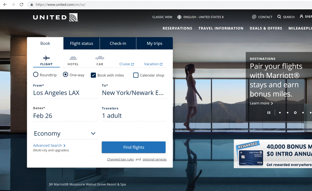Pause the destinations carousel

pyautogui.click(x=269, y=113)
